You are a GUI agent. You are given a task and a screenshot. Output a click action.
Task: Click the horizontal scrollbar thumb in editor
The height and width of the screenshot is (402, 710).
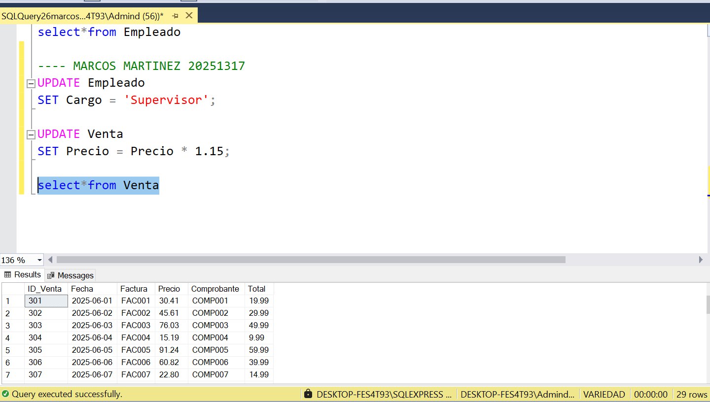tap(311, 260)
